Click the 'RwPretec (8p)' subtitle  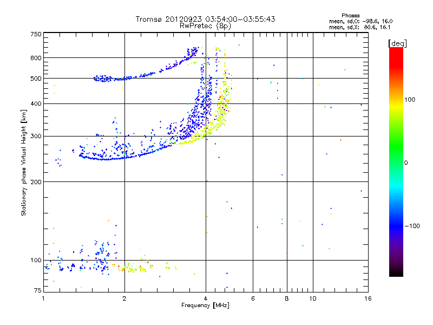pos(205,26)
